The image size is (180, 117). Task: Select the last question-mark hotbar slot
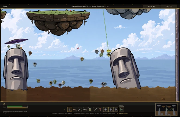(x=116, y=109)
